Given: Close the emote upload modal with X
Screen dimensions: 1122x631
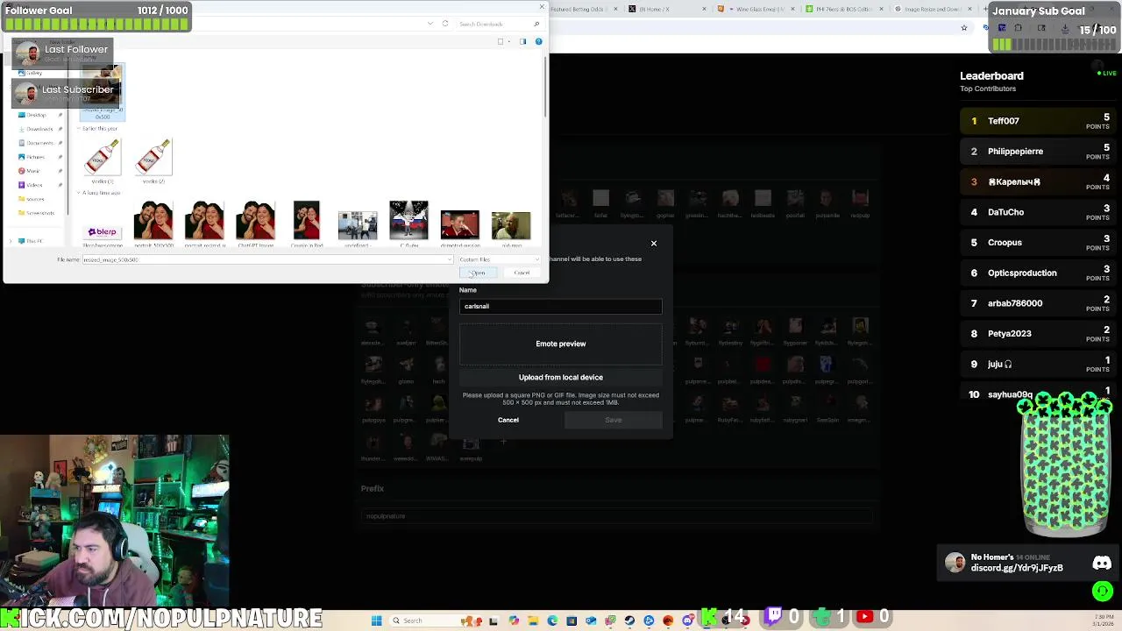Looking at the screenshot, I should pos(653,244).
